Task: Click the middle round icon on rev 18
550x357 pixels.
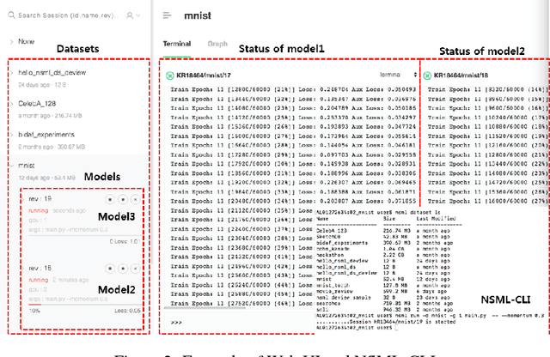Action: click(122, 269)
